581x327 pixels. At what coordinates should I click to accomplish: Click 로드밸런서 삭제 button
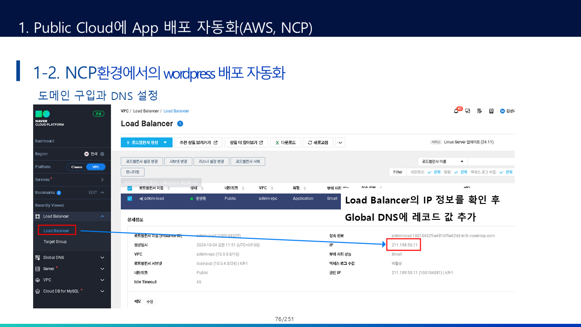(x=248, y=161)
